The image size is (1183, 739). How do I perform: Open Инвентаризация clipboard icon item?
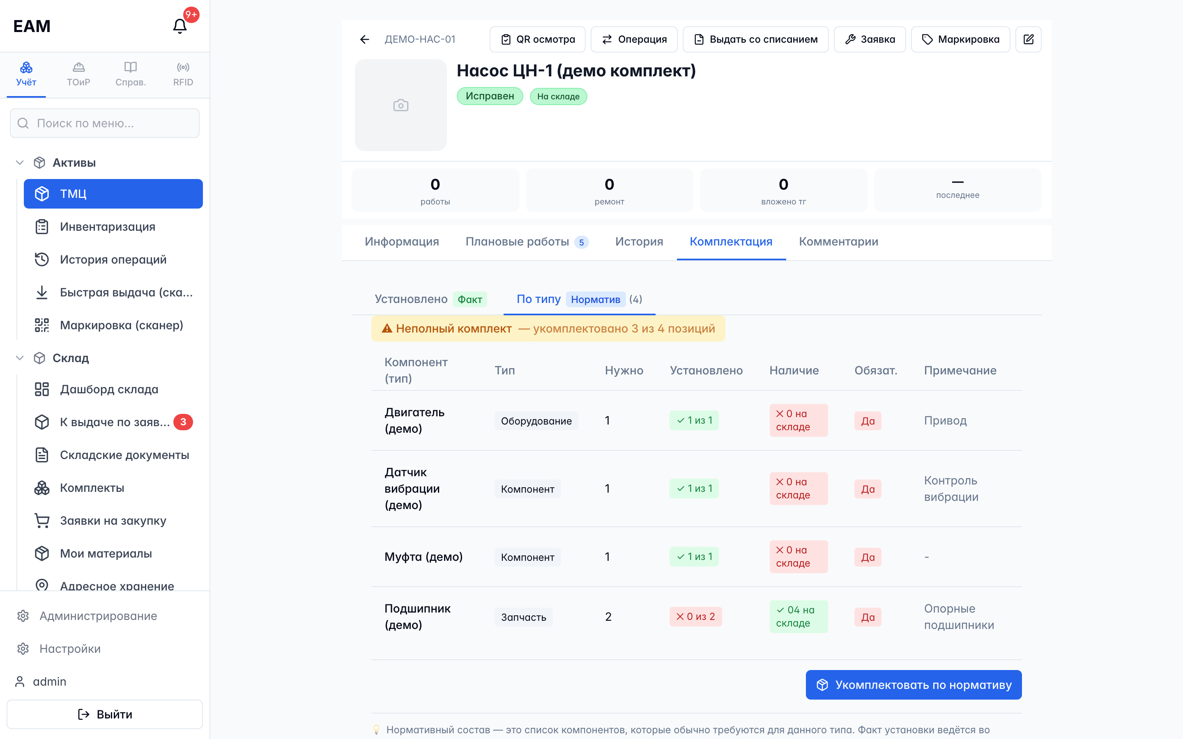(x=42, y=227)
